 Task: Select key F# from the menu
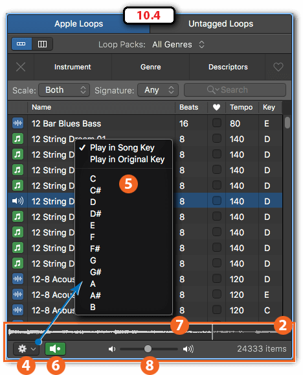95,248
